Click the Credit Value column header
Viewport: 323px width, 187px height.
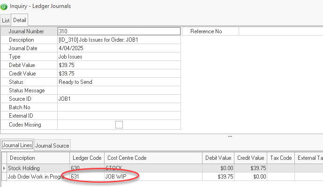point(250,158)
